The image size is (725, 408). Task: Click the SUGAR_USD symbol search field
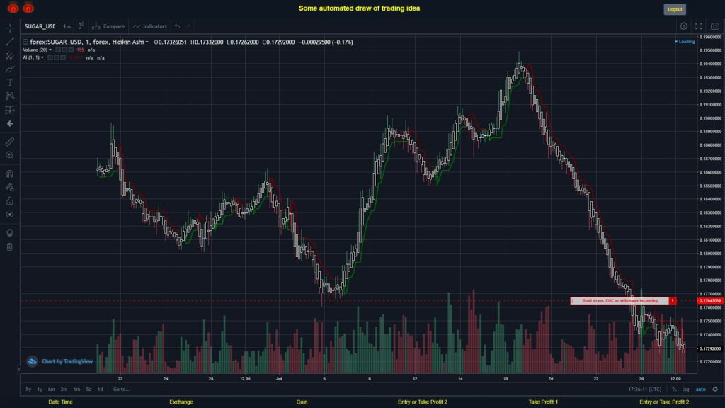pos(40,26)
